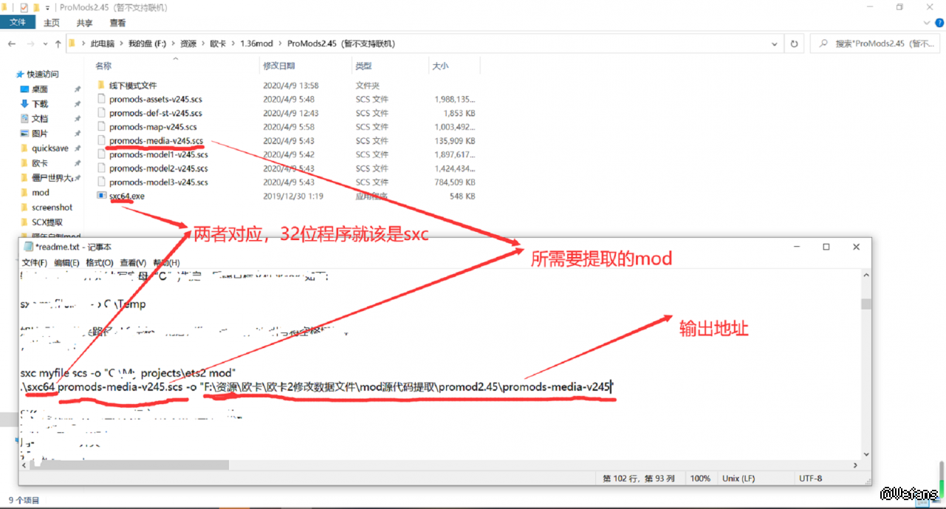This screenshot has width=946, height=509.
Task: Click 资源 in the address path
Action: point(188,44)
